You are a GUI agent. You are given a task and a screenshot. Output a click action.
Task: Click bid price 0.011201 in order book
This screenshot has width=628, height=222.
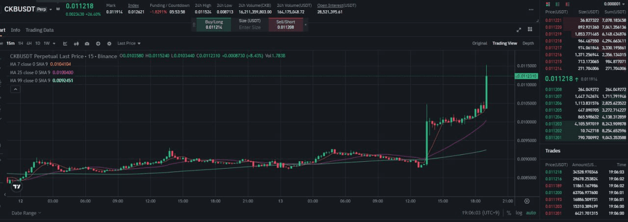click(554, 138)
